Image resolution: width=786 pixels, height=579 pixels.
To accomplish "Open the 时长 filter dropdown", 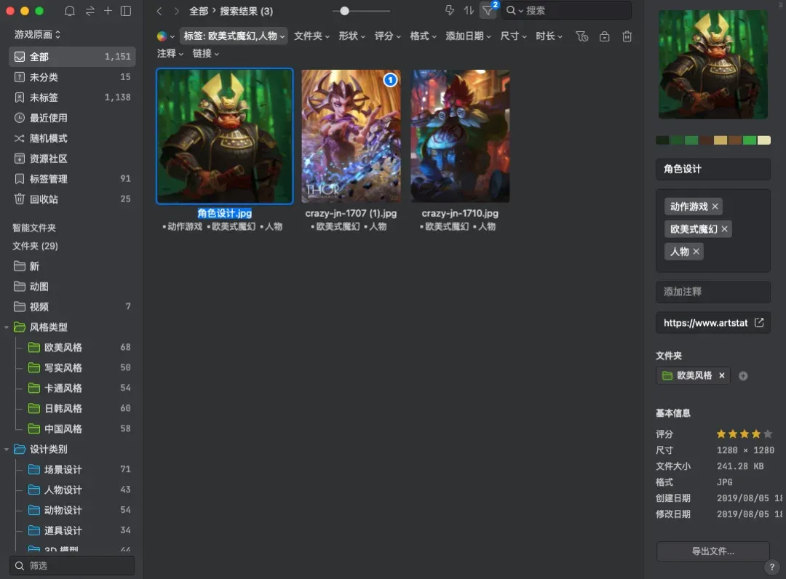I will [549, 36].
